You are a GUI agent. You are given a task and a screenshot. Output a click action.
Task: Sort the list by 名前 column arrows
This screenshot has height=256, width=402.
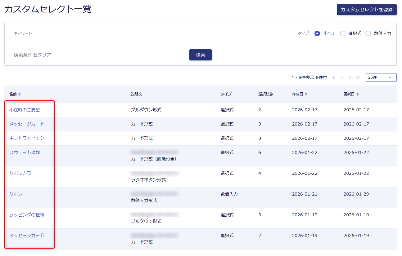pos(20,94)
